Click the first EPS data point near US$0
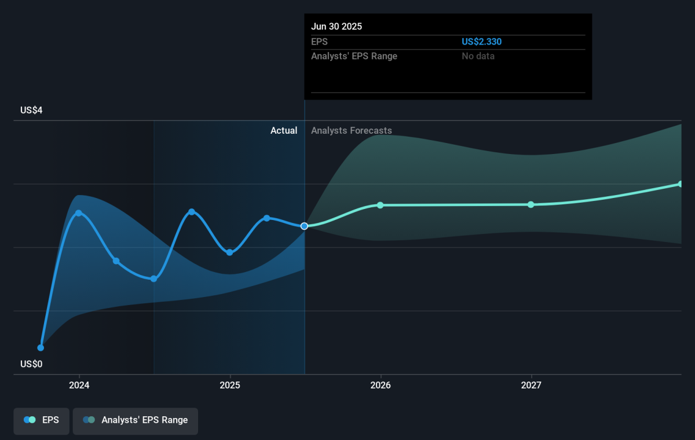The width and height of the screenshot is (695, 440). 41,348
